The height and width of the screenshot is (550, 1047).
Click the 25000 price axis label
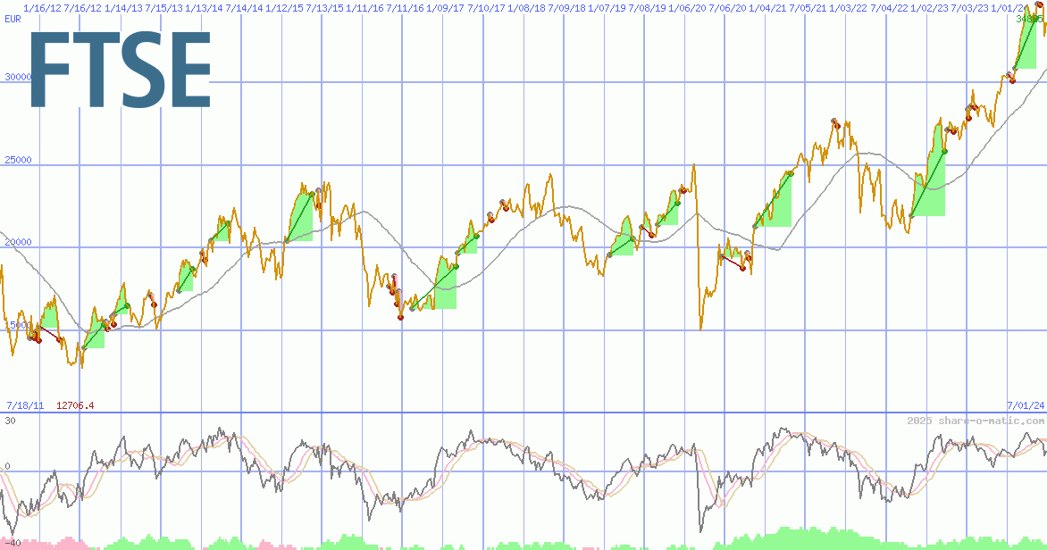click(18, 160)
